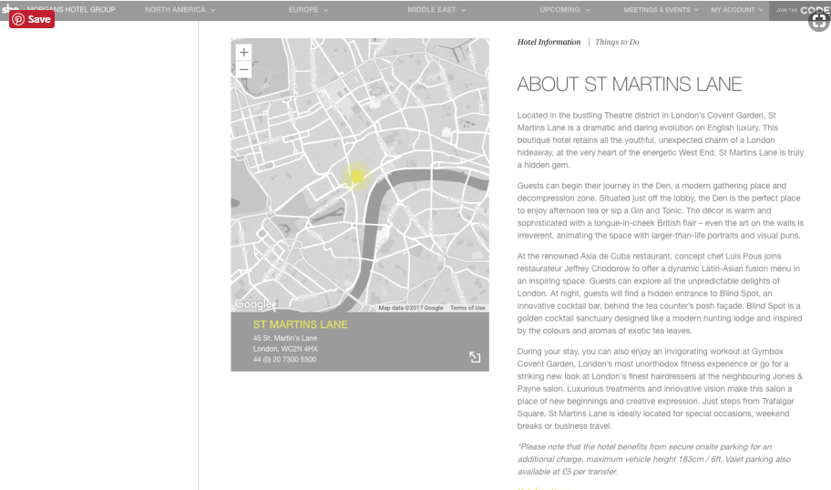Image resolution: width=831 pixels, height=490 pixels.
Task: Open the Europe dropdown menu
Action: coord(309,9)
